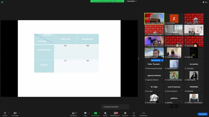209x117 pixels.
Task: Select Muchsin Saggaff Shihab's video tile
Action: (x=154, y=19)
